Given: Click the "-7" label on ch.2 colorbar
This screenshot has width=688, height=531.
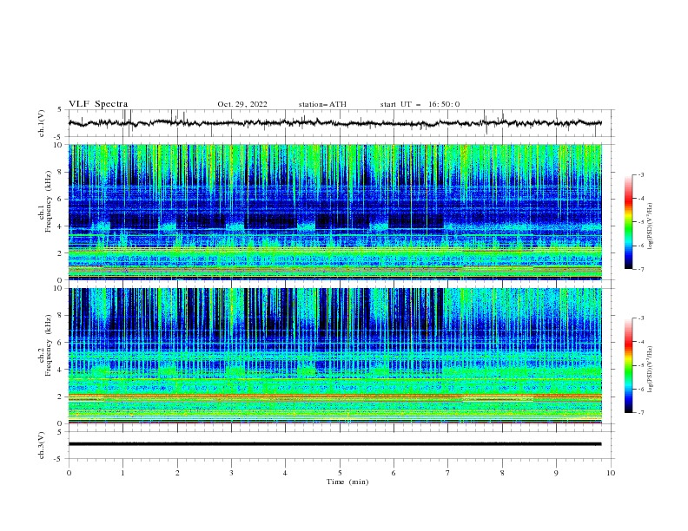Looking at the screenshot, I should click(641, 413).
